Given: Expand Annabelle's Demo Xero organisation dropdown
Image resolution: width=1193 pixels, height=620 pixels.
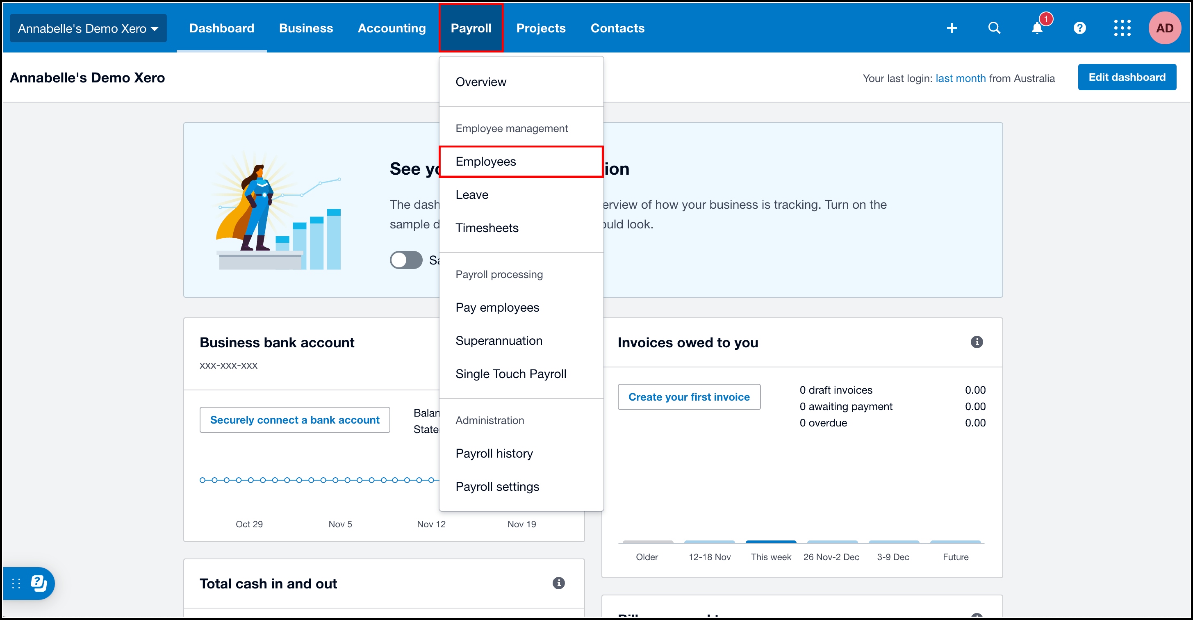Looking at the screenshot, I should [x=88, y=28].
